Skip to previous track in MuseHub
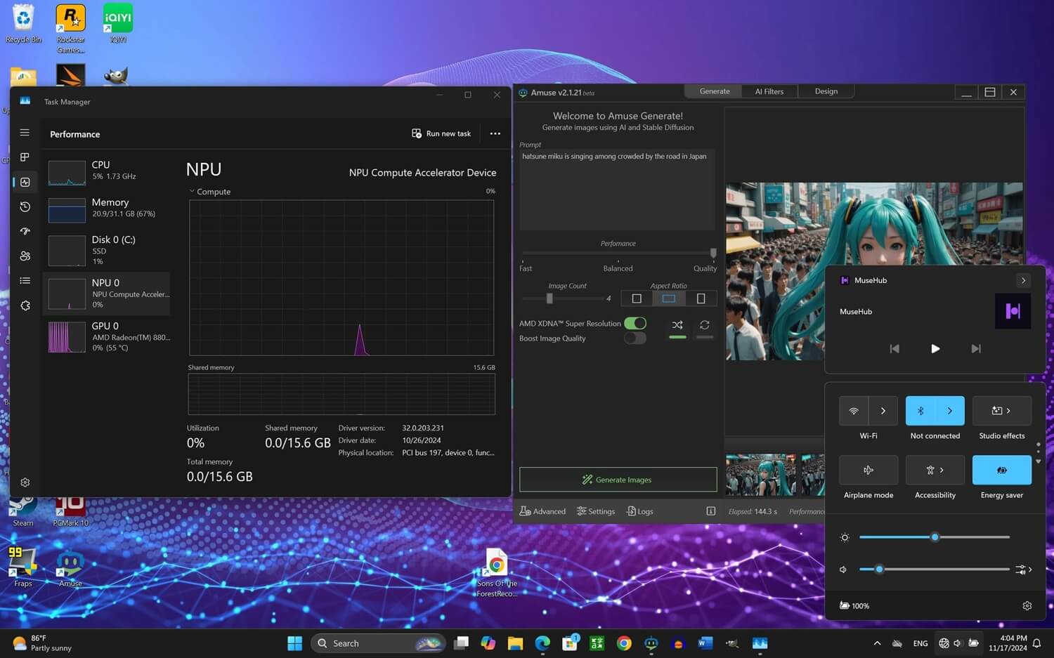 click(894, 348)
